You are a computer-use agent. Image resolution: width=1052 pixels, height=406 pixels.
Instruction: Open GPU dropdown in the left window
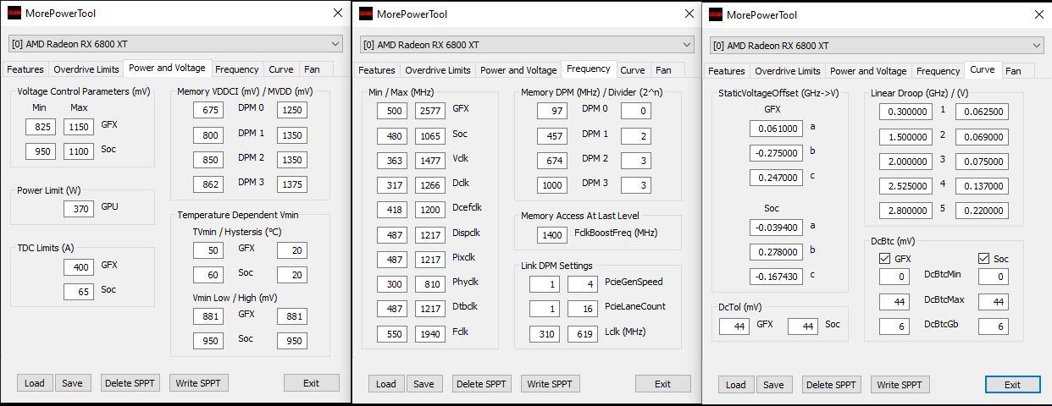(174, 43)
